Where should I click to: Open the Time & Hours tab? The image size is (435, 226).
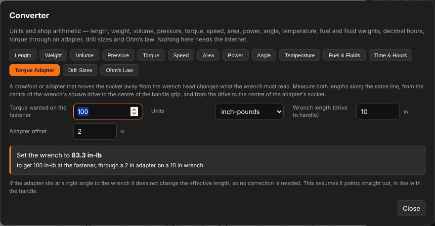tap(391, 55)
